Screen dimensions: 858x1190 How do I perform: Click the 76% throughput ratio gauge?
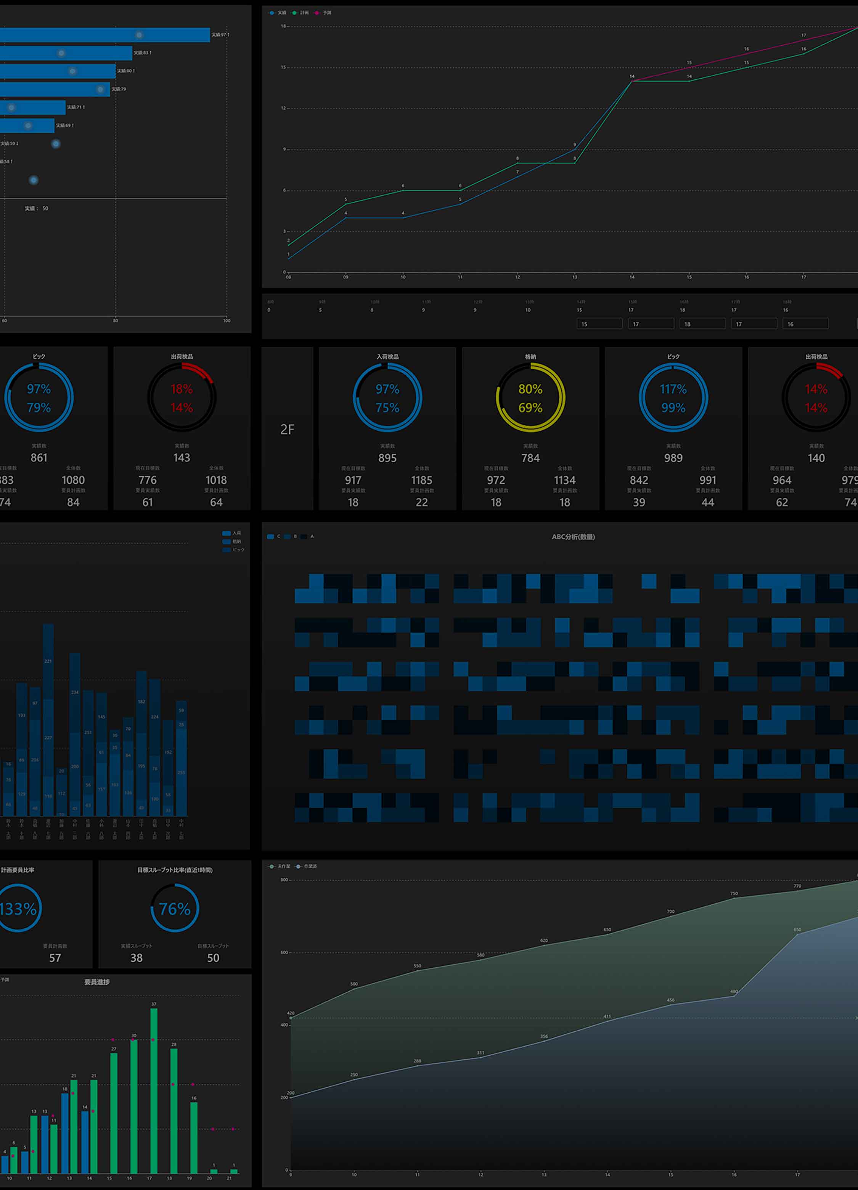(x=175, y=908)
